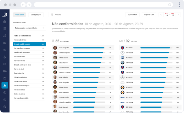Click the 65 motoristas heading
Image resolution: width=184 pixels, height=113 pixels.
pyautogui.click(x=60, y=41)
